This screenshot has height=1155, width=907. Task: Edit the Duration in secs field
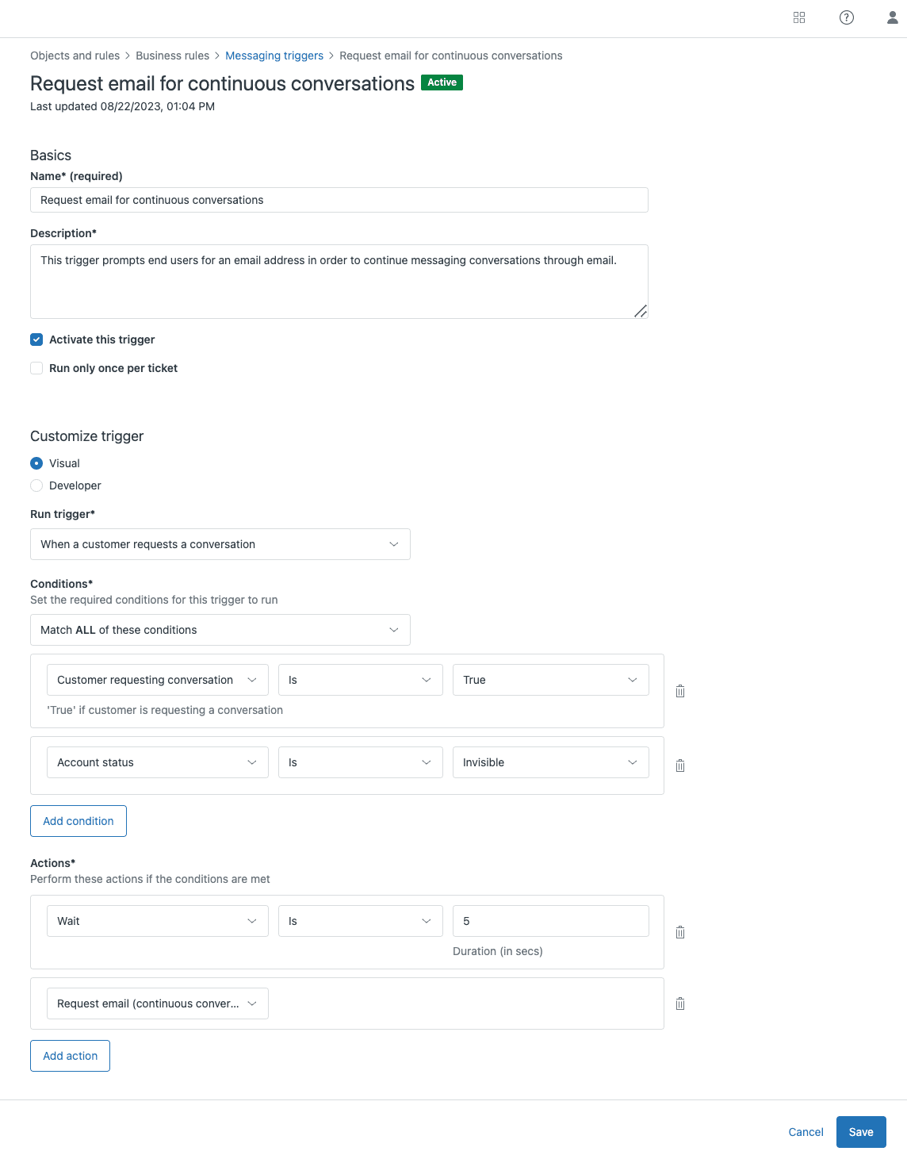[550, 921]
